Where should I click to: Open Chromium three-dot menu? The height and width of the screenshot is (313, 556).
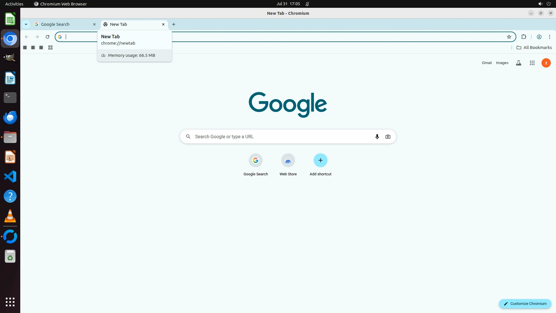550,37
